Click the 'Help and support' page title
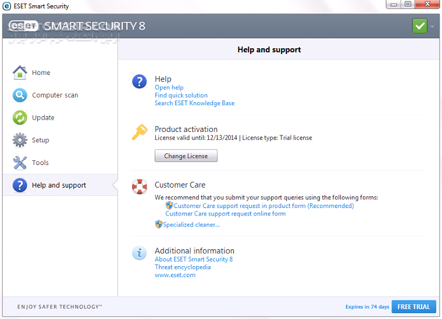The height and width of the screenshot is (319, 442). pos(269,49)
